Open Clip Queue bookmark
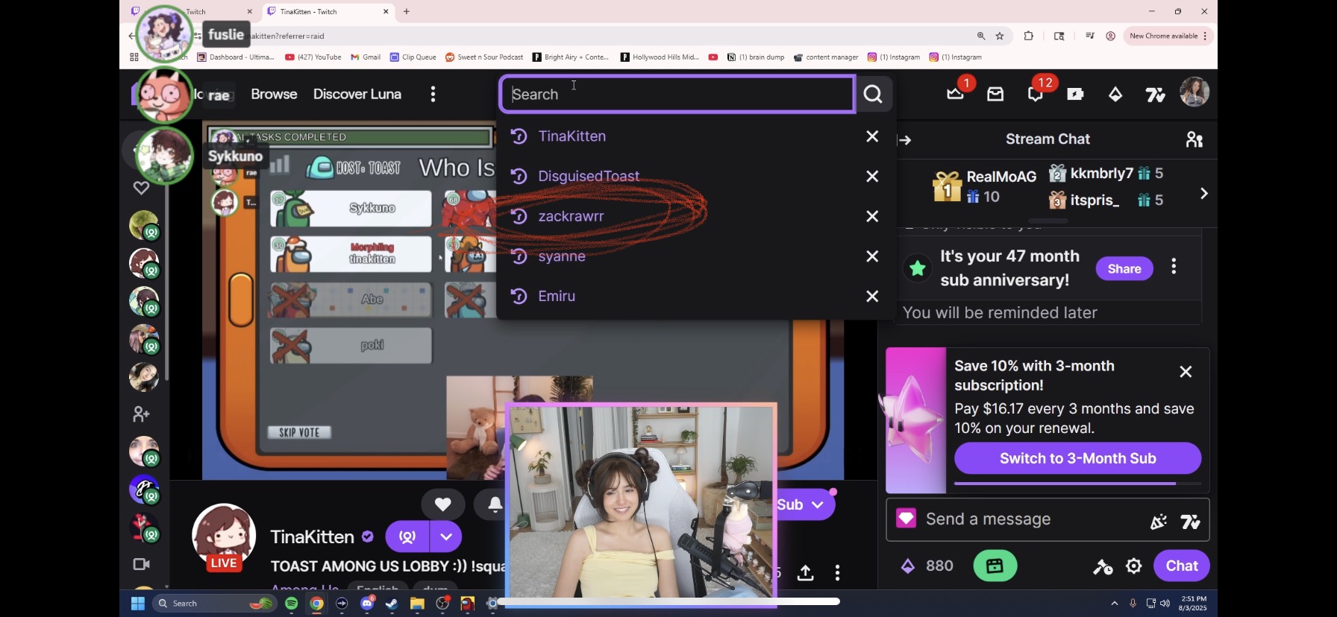The width and height of the screenshot is (1337, 617). 413,57
